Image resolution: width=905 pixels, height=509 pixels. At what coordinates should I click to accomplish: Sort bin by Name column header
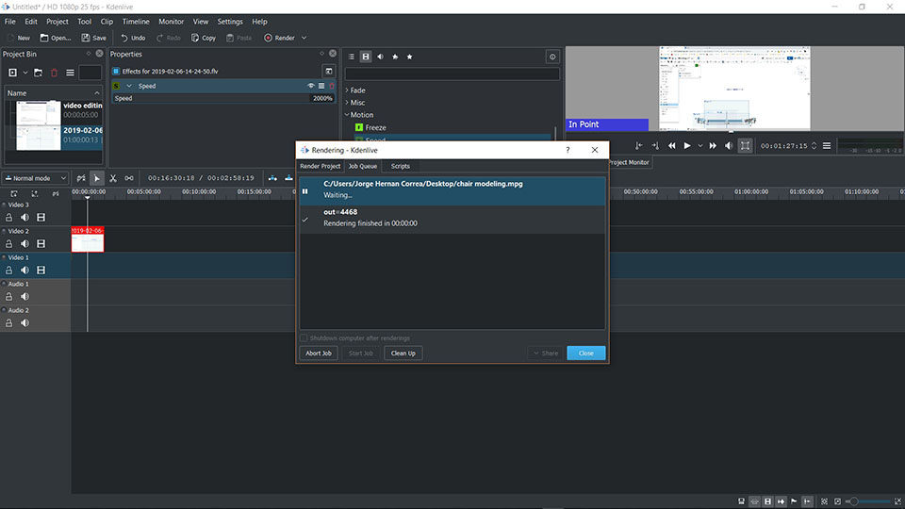tap(53, 93)
